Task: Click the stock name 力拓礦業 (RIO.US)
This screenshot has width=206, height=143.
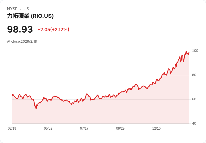Action: point(30,16)
